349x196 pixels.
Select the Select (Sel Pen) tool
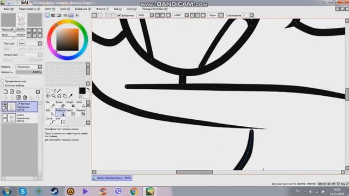coord(70,113)
